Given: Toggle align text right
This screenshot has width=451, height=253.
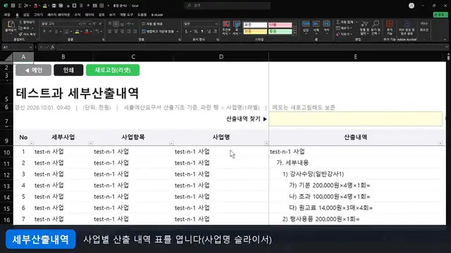Looking at the screenshot, I should click(122, 31).
